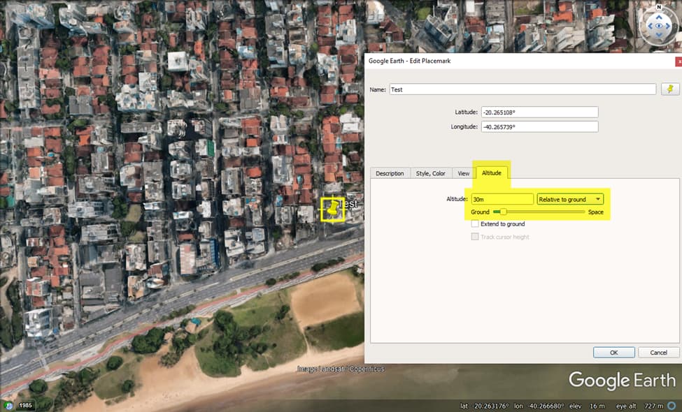
Task: Click the lat -20.263176° status bar readout
Action: pyautogui.click(x=485, y=406)
